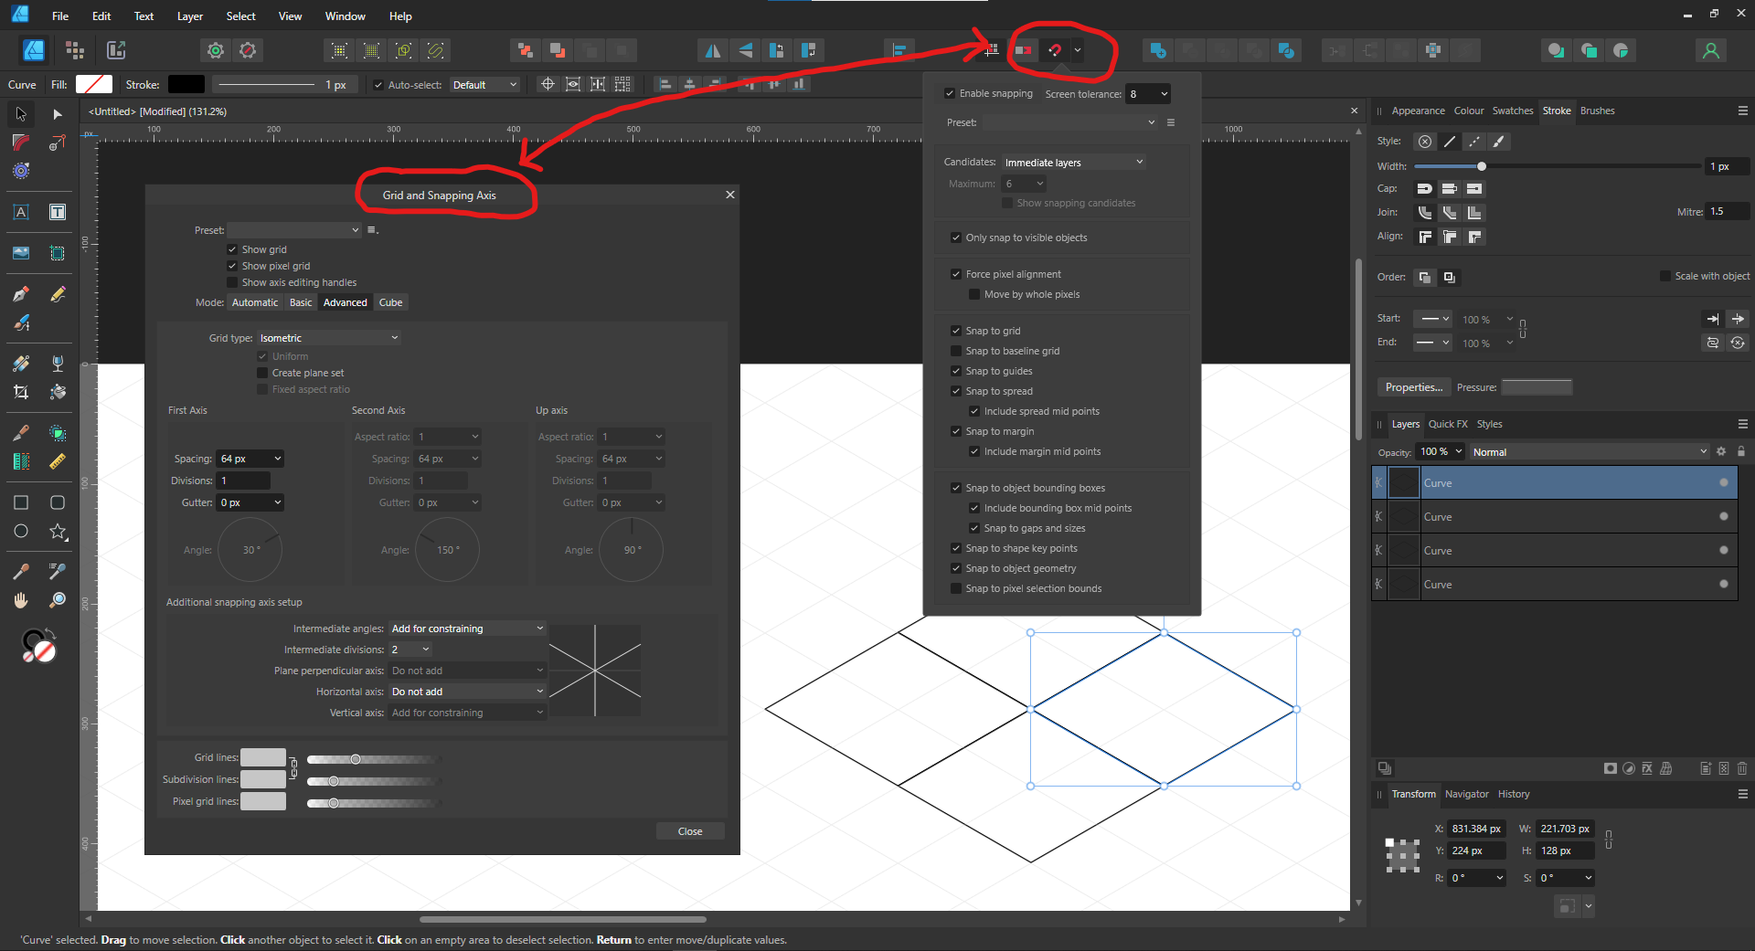Select the Basic grid mode

[301, 302]
